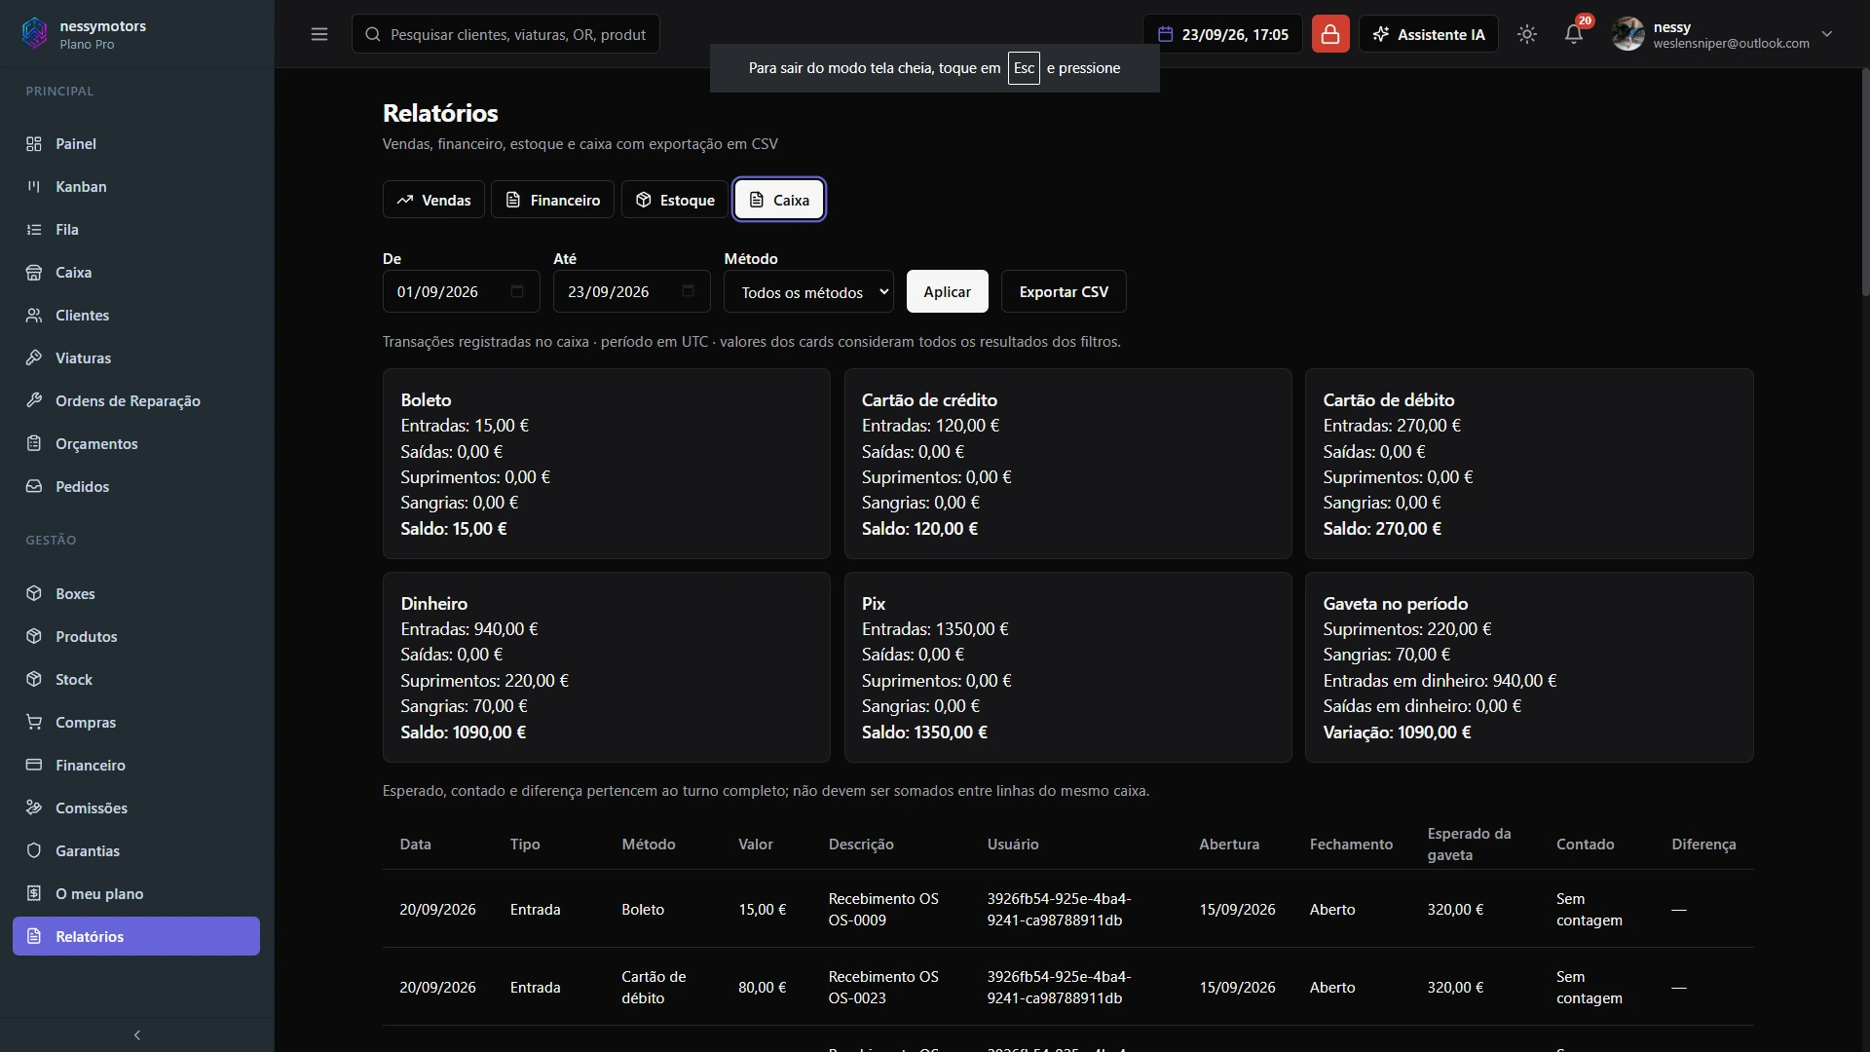
Task: Open Boxes in the sidebar
Action: tap(136, 594)
